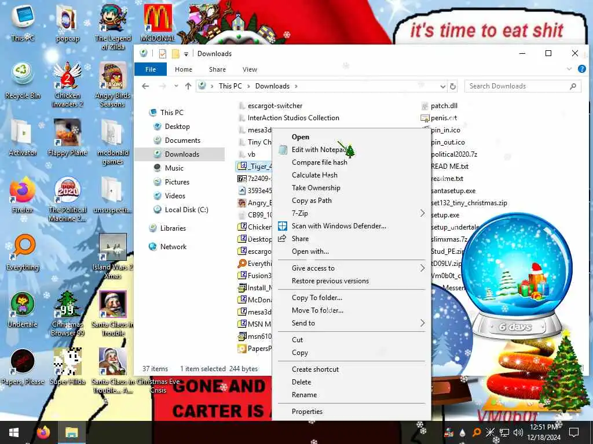This screenshot has height=444, width=593.
Task: Refresh the Downloads folder view
Action: click(453, 86)
